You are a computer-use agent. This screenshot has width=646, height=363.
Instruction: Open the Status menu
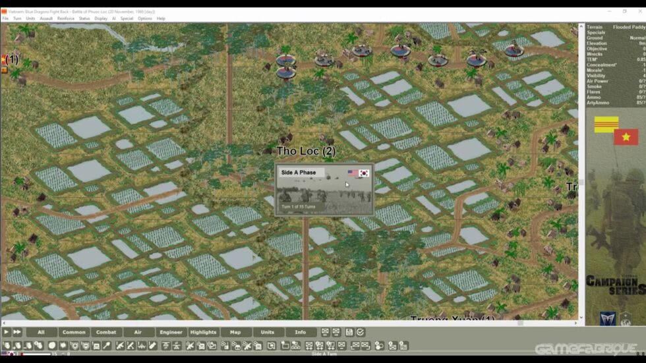click(84, 18)
